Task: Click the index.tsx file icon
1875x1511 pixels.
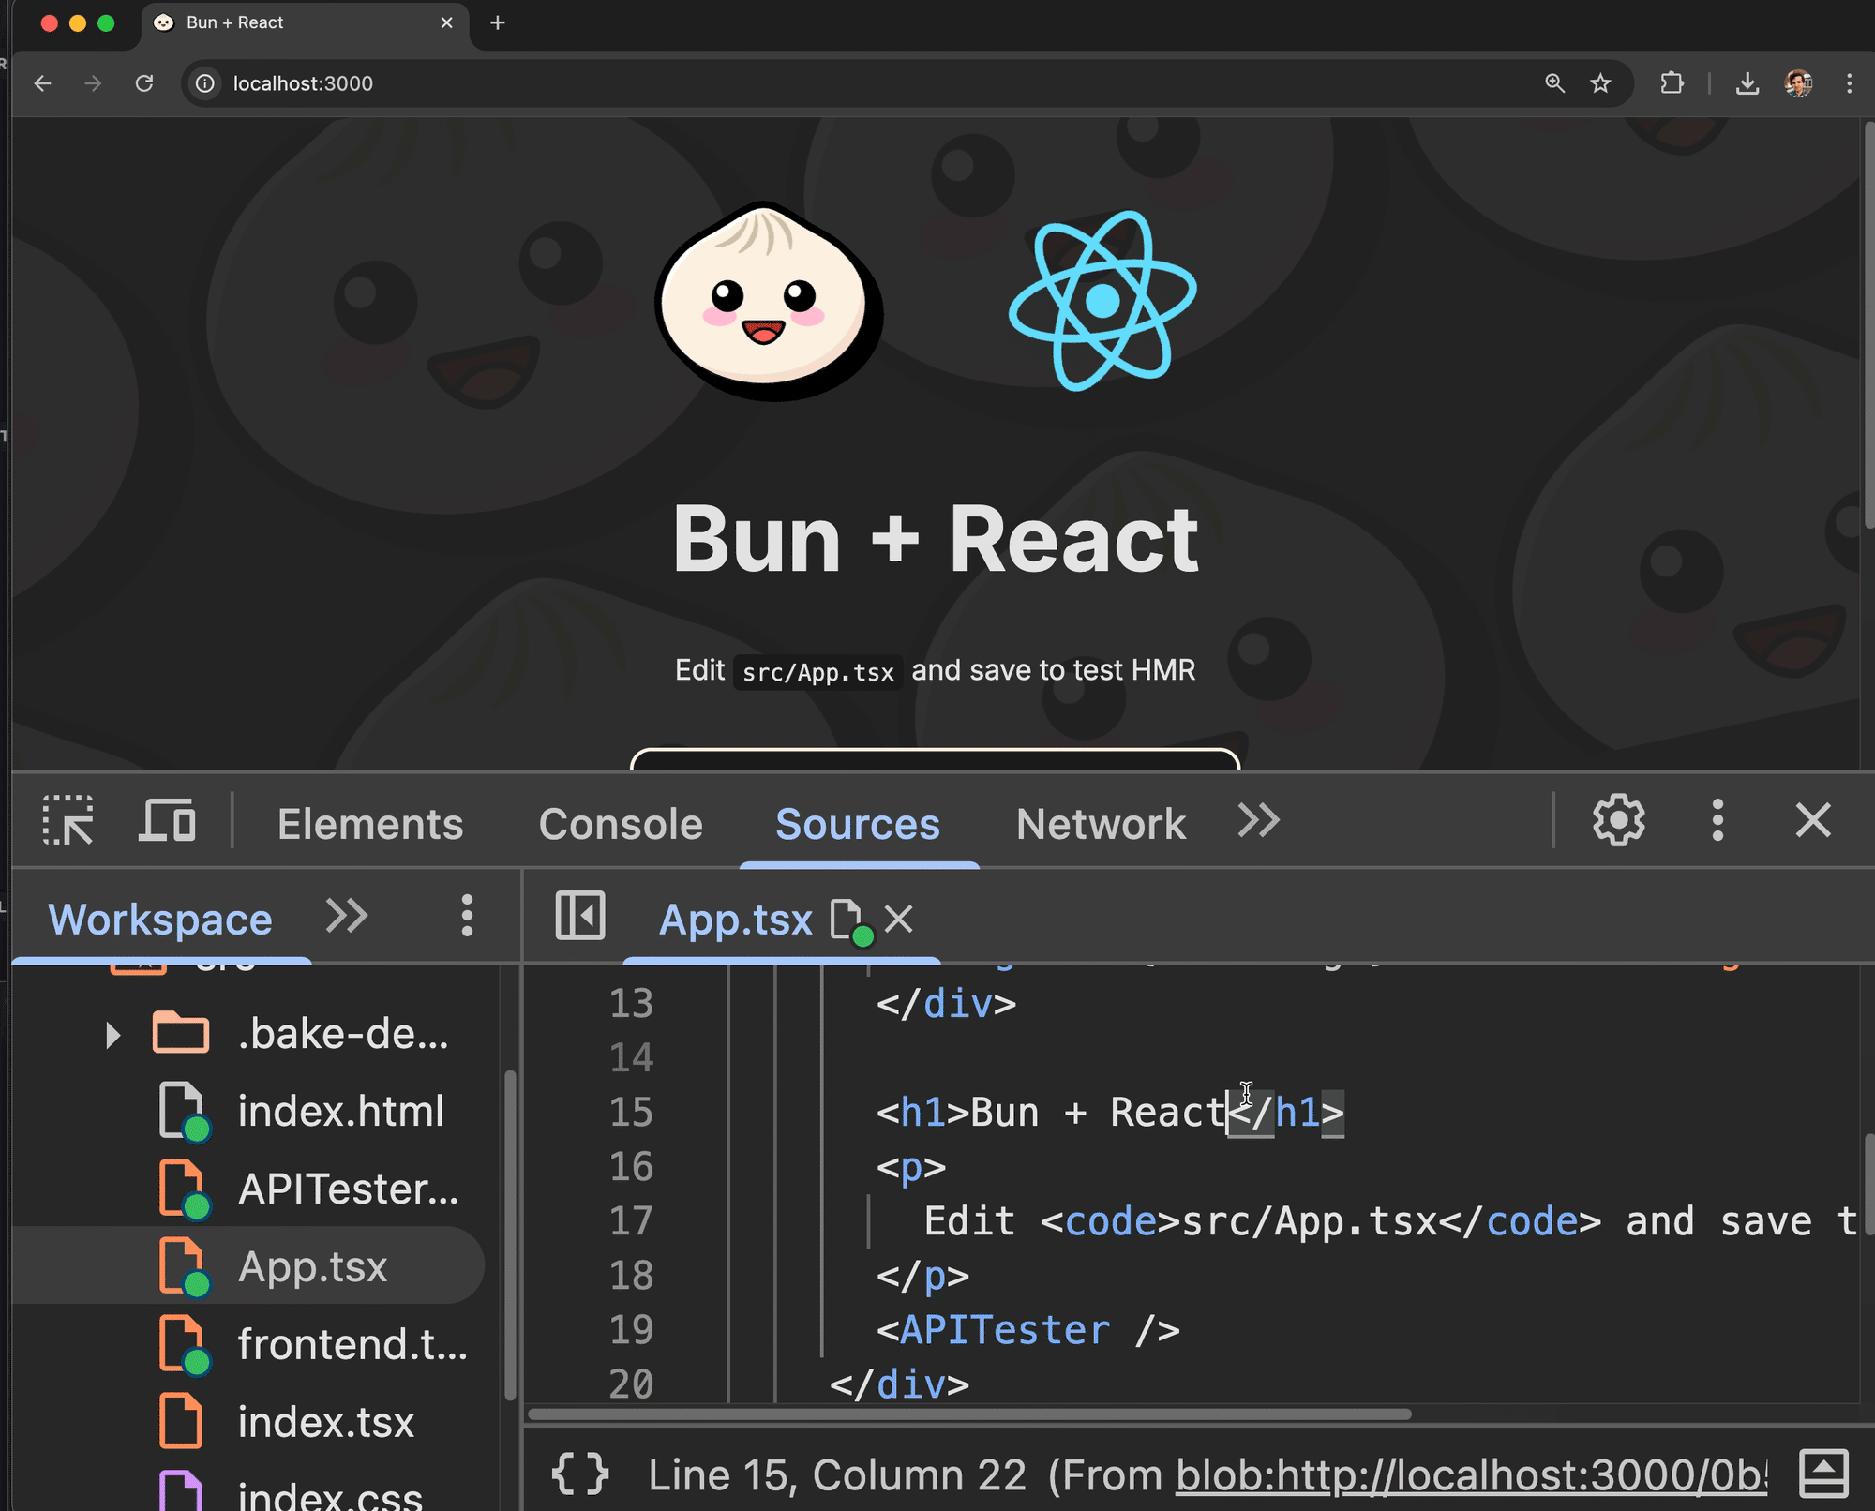Action: (x=181, y=1421)
